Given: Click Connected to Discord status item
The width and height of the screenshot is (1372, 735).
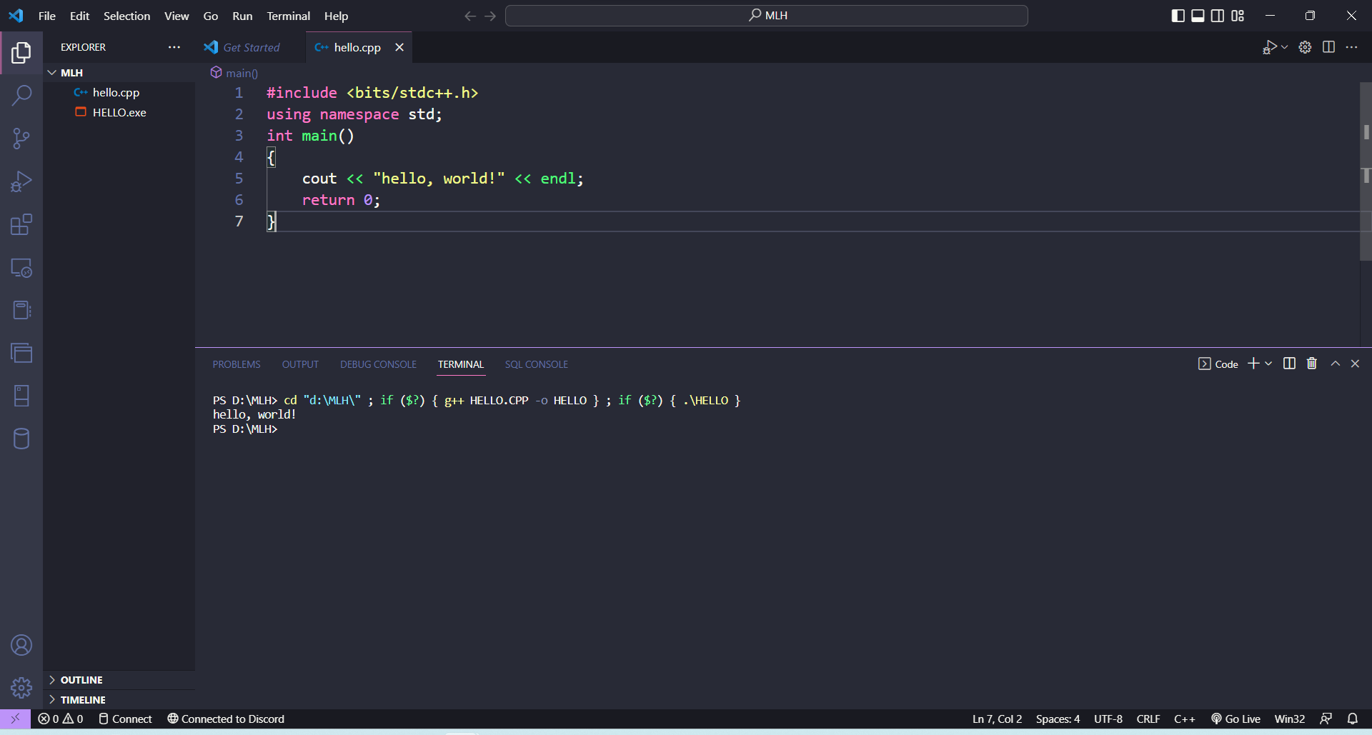Looking at the screenshot, I should click(x=226, y=719).
